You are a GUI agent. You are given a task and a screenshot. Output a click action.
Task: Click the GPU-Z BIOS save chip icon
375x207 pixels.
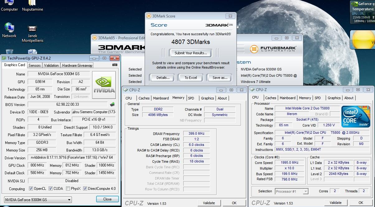(x=112, y=104)
